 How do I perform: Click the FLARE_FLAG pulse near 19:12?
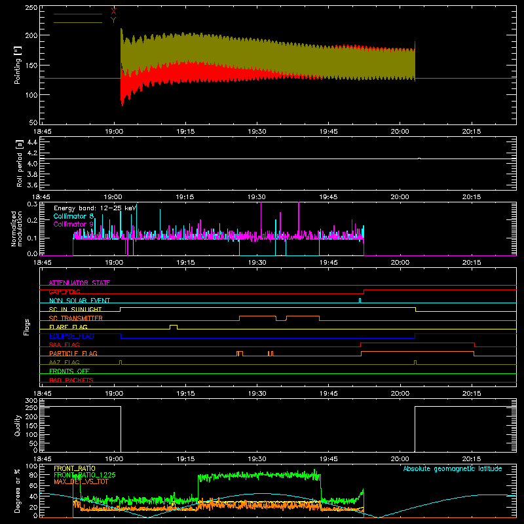[174, 327]
